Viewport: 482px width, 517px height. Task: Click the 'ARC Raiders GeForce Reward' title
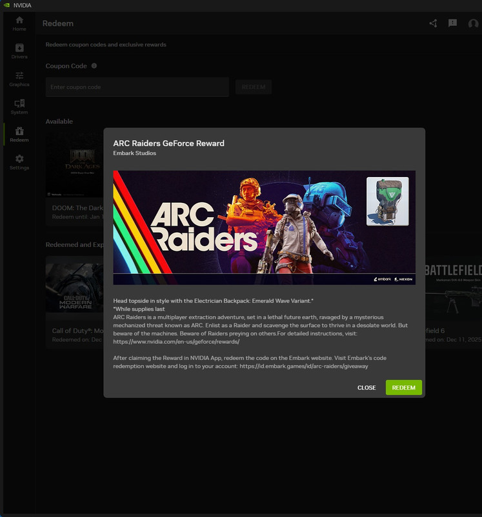[168, 143]
